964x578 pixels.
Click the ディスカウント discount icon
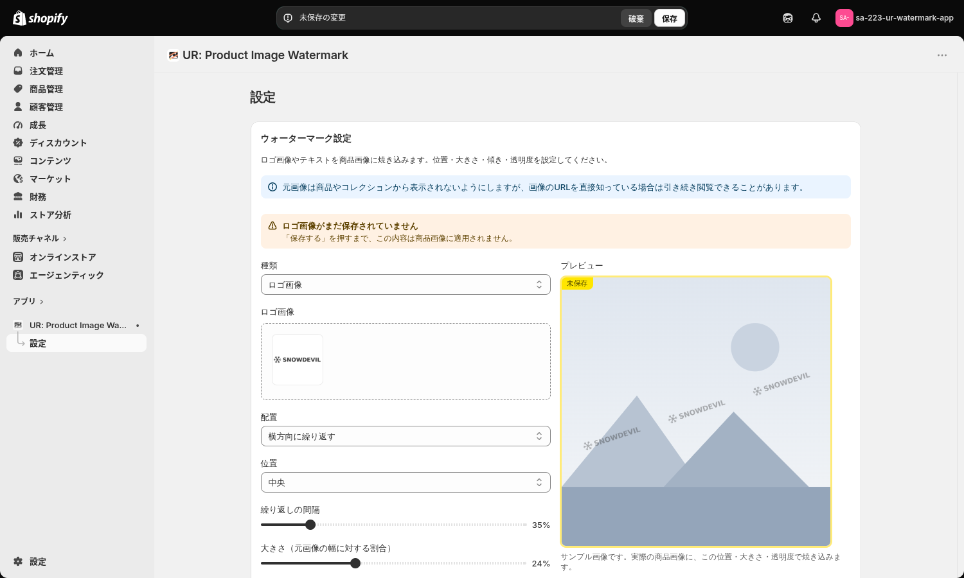pos(18,143)
